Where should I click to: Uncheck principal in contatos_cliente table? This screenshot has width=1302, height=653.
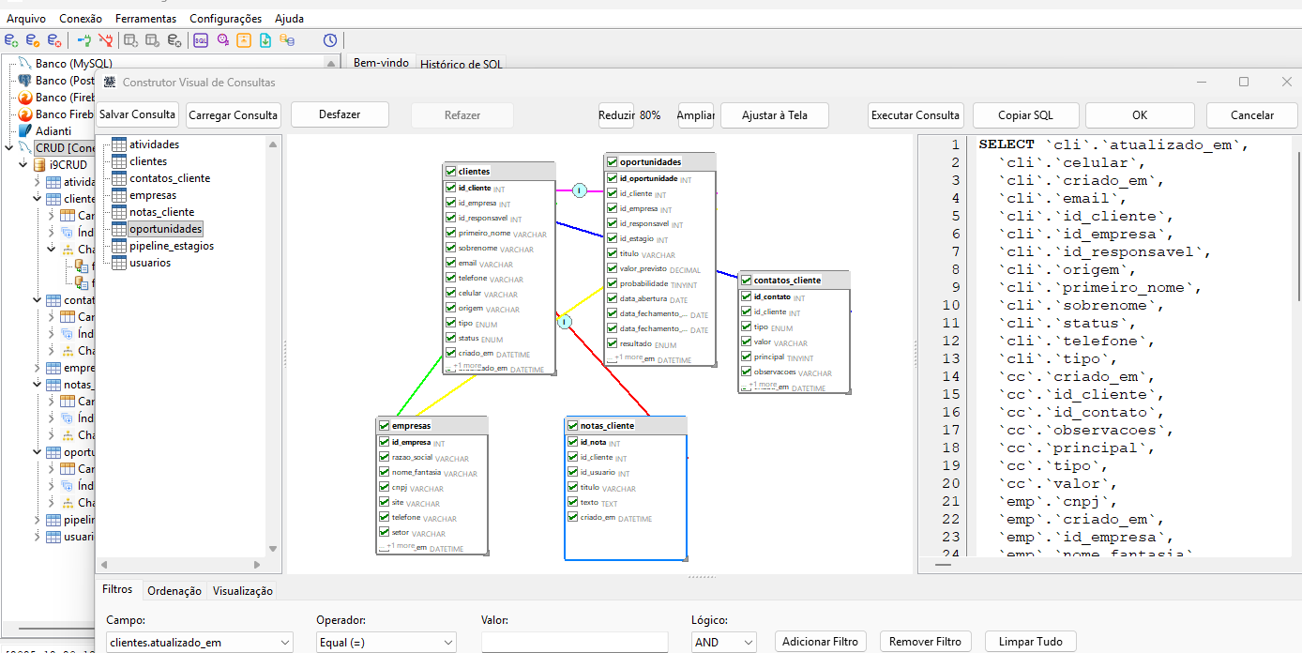click(x=747, y=357)
